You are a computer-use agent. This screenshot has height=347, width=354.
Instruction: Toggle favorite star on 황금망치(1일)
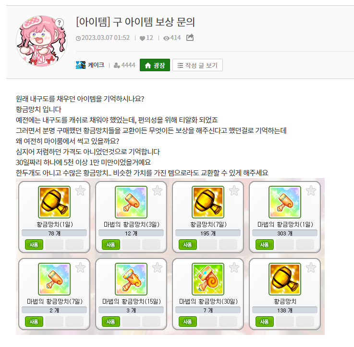point(80,191)
